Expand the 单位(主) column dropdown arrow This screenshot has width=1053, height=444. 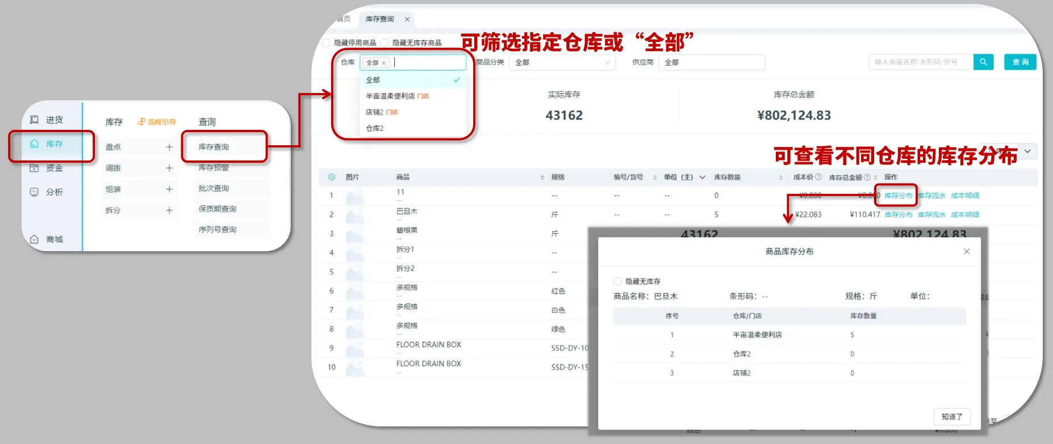(x=703, y=177)
